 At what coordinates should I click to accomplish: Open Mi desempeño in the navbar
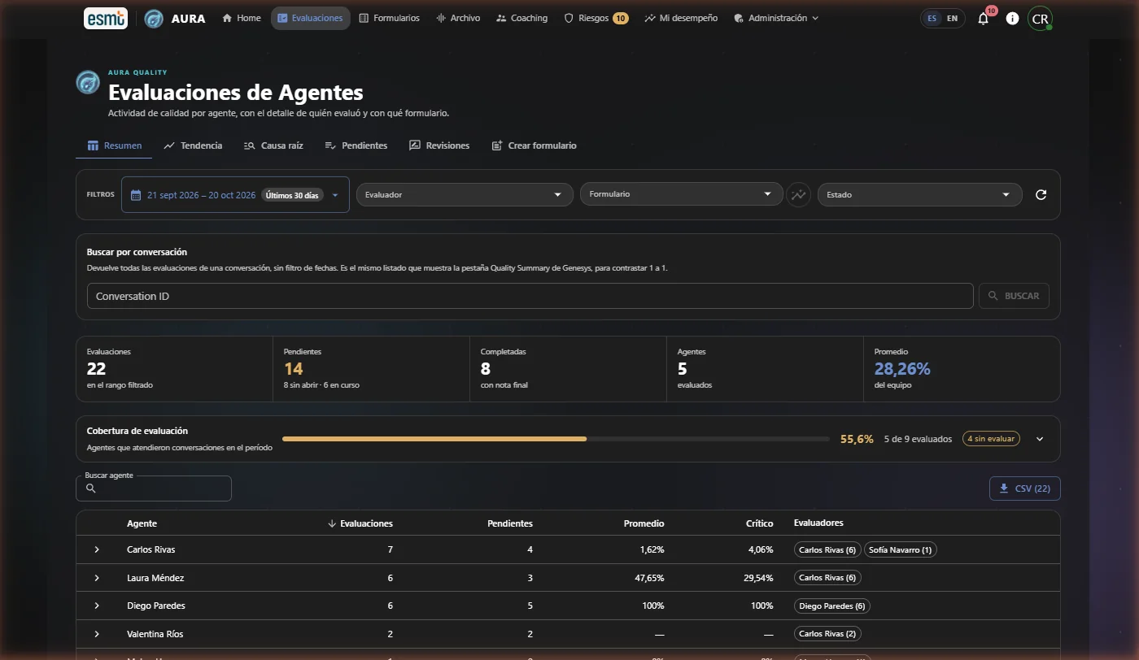pyautogui.click(x=681, y=18)
